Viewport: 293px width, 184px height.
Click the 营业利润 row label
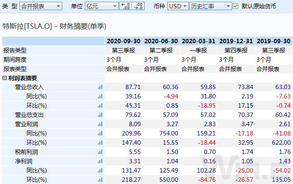tap(26, 124)
